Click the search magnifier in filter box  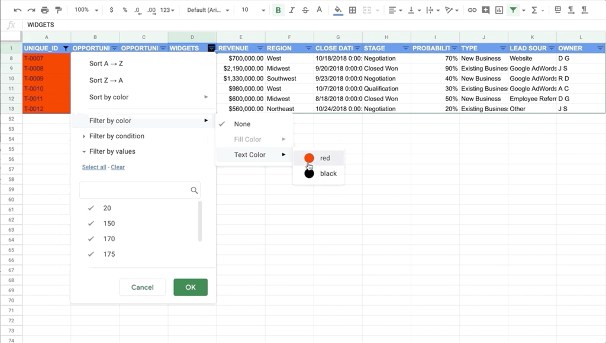(x=194, y=190)
